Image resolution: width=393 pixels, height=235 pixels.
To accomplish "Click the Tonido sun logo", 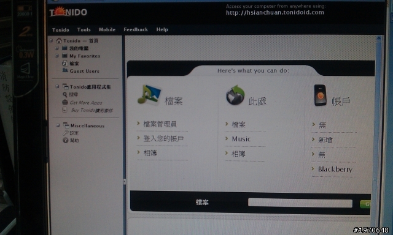I will click(x=68, y=12).
